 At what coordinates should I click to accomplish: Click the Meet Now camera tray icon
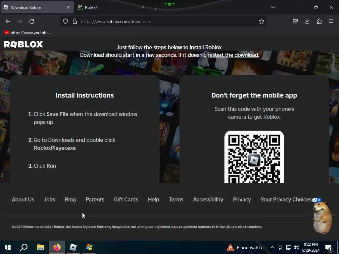point(280,247)
